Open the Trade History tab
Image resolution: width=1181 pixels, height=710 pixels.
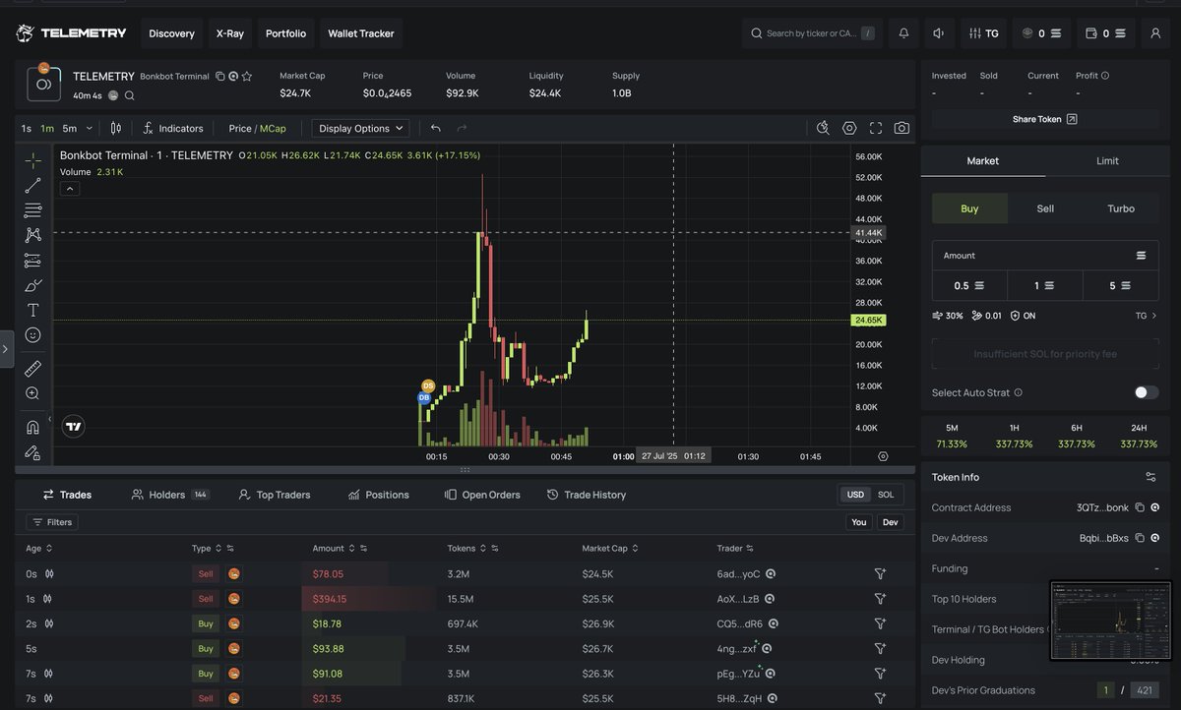pyautogui.click(x=588, y=495)
